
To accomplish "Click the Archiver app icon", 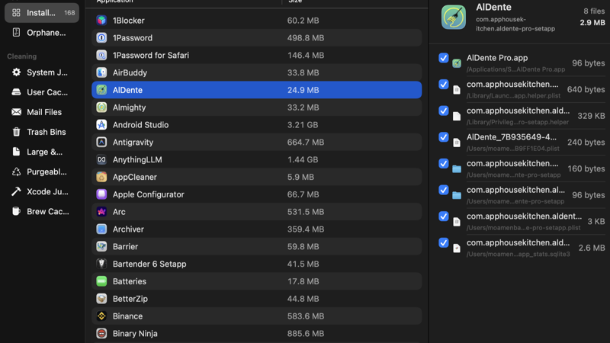I will coord(101,229).
